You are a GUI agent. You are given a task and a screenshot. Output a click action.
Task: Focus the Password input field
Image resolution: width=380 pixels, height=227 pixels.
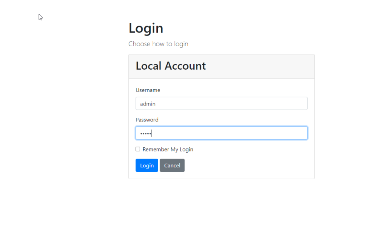pos(222,133)
